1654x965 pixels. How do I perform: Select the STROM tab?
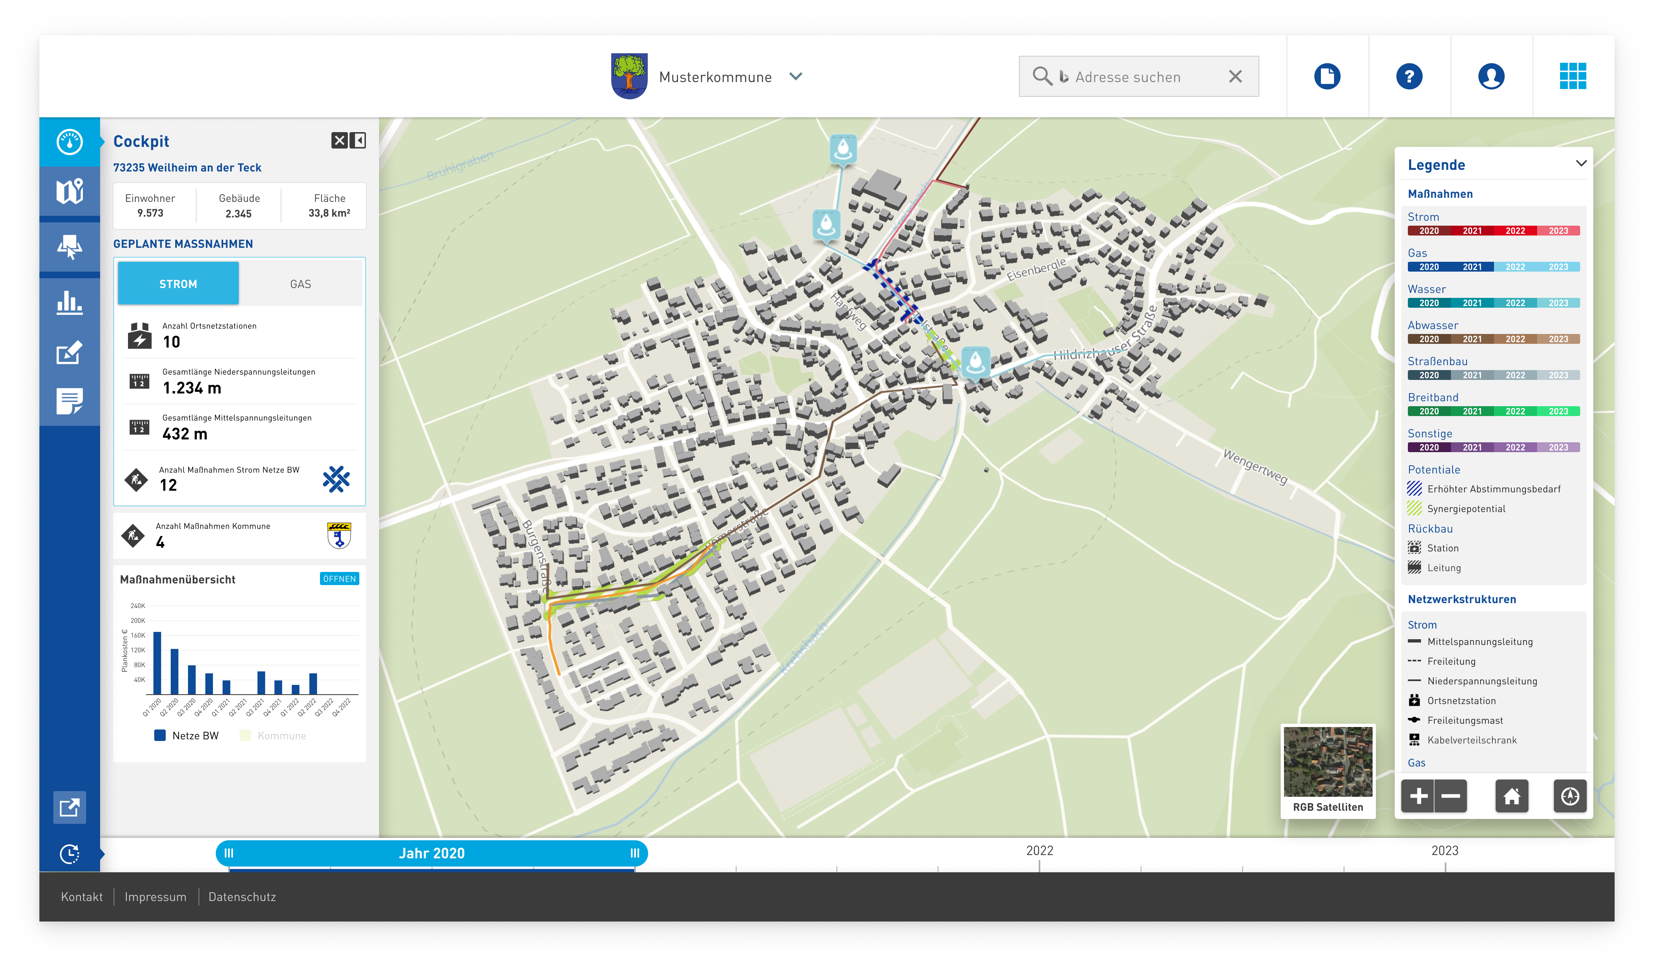click(x=178, y=284)
